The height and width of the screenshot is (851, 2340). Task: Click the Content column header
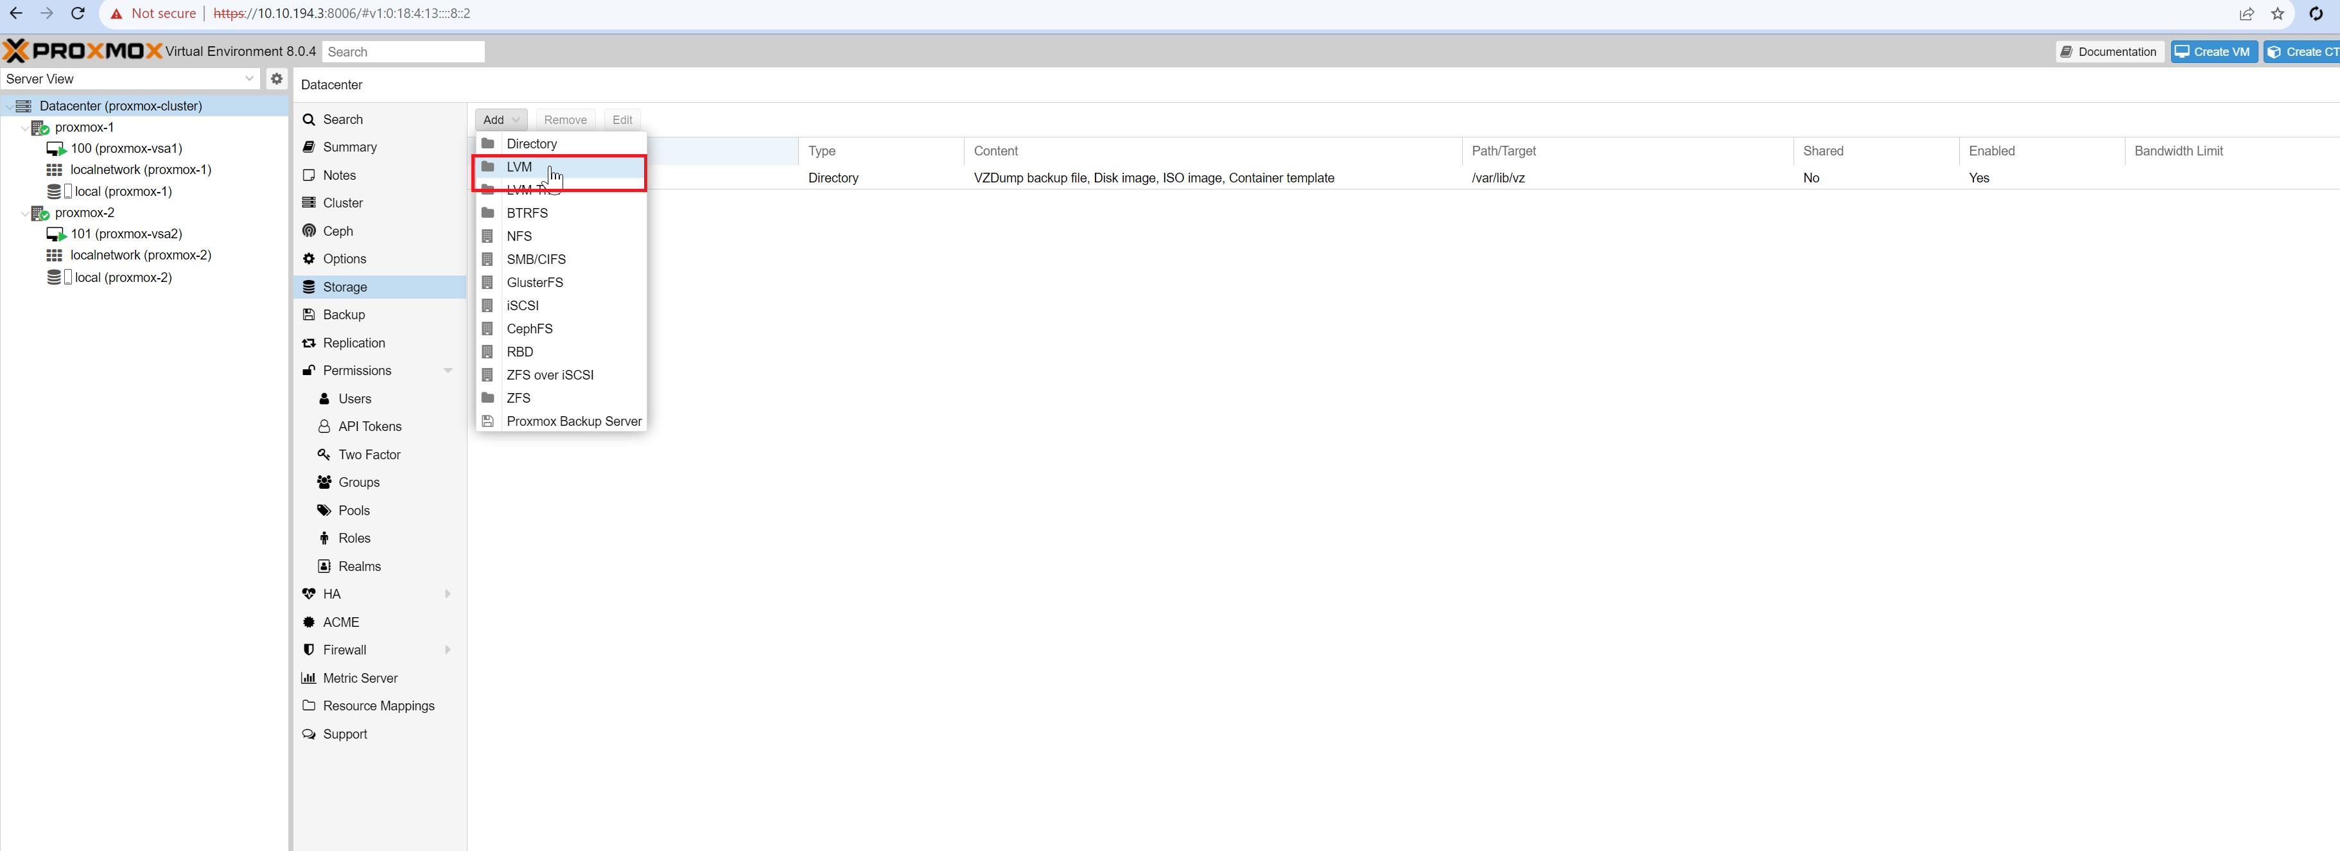click(1212, 151)
